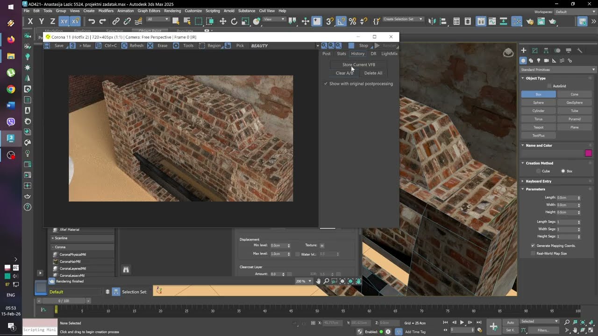
Task: Choose the Select and Move tool
Action: click(223, 21)
